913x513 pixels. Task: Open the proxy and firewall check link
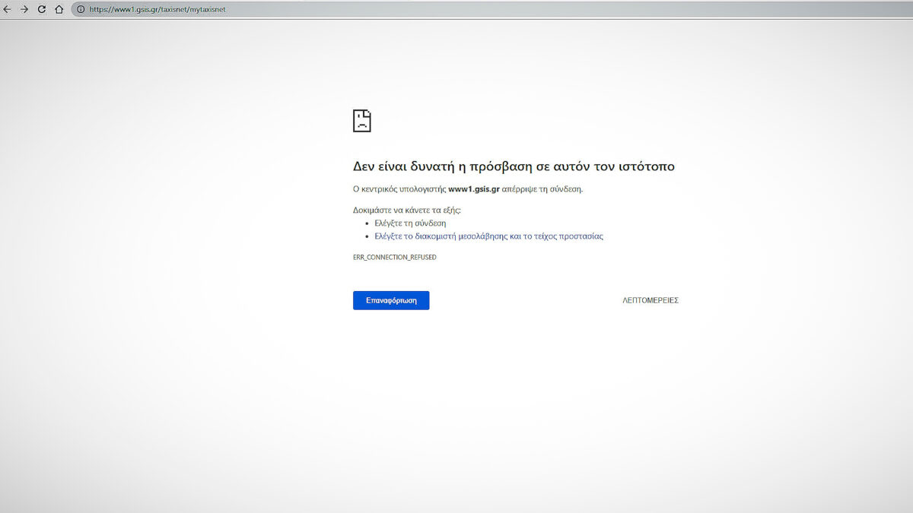pyautogui.click(x=488, y=236)
